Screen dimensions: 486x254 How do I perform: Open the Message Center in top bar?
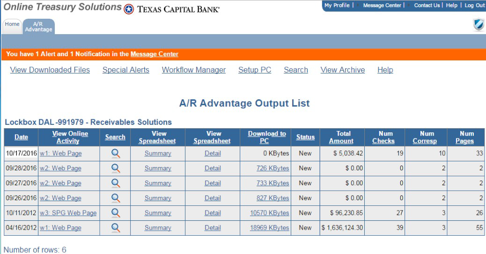(x=382, y=5)
